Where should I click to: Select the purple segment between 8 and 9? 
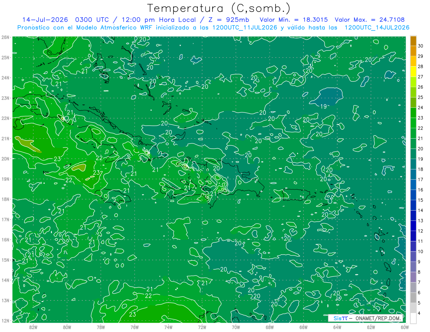point(413,267)
